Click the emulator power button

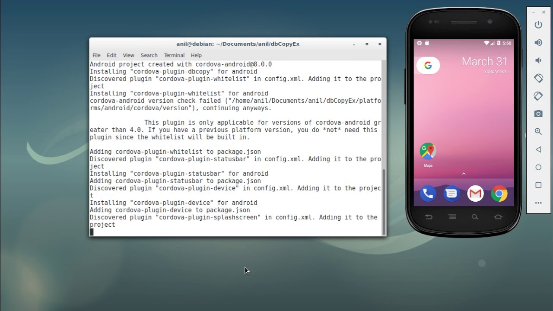[x=538, y=25]
